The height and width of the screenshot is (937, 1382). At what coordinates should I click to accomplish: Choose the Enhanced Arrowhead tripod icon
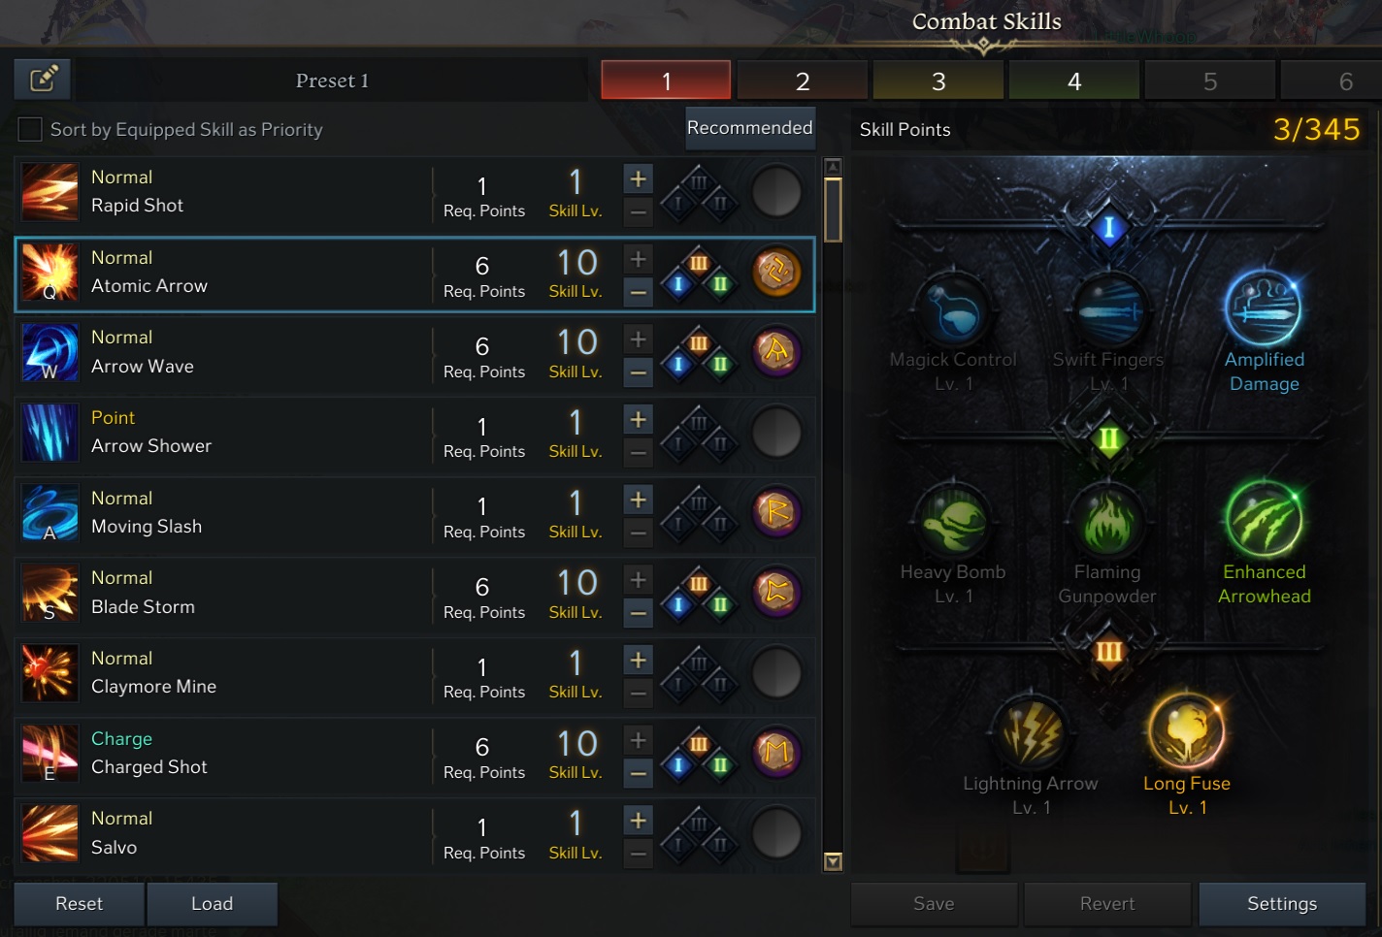click(1264, 520)
